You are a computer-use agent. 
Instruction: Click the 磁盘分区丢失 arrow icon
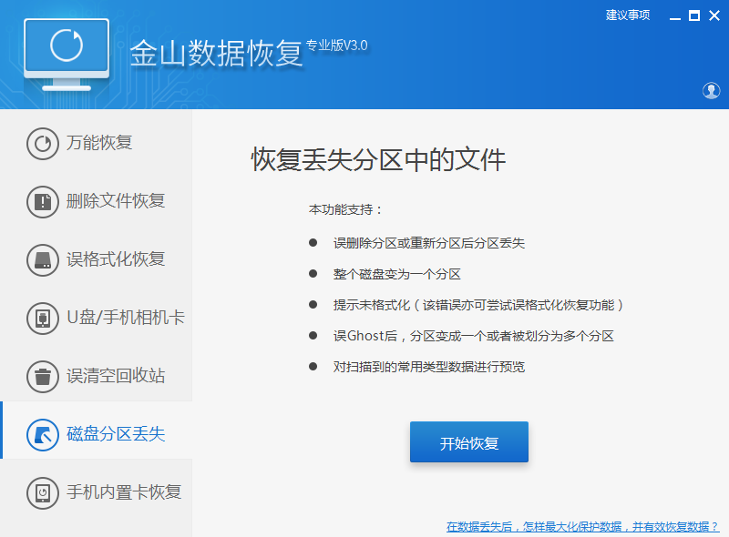coord(43,434)
